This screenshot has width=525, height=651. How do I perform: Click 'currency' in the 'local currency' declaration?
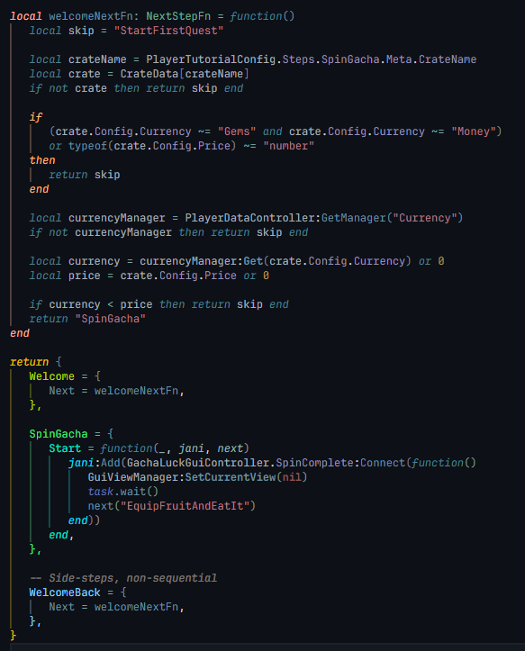[x=94, y=261]
